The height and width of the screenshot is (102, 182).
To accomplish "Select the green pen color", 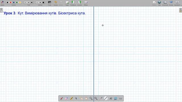I will point(17,3).
